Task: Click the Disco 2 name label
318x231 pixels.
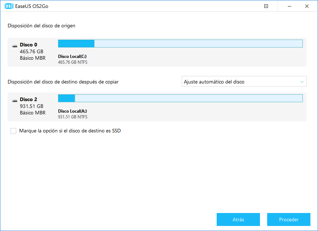Action: click(x=28, y=99)
